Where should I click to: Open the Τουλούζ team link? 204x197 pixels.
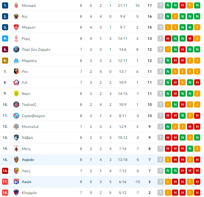tap(29, 104)
